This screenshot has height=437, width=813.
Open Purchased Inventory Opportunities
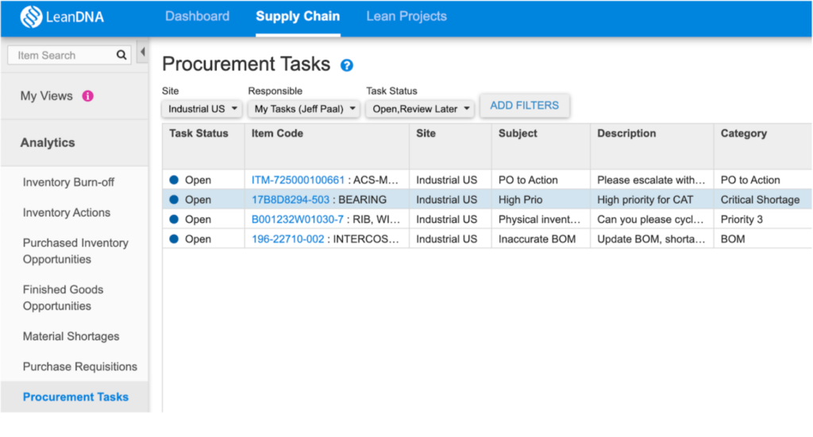coord(75,251)
